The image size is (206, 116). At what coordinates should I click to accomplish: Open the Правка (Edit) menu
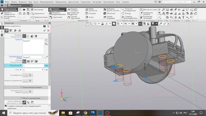coord(14,2)
